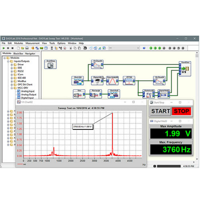Select the Data Window module block
Image resolution: width=202 pixels, height=202 pixels.
(x=112, y=81)
